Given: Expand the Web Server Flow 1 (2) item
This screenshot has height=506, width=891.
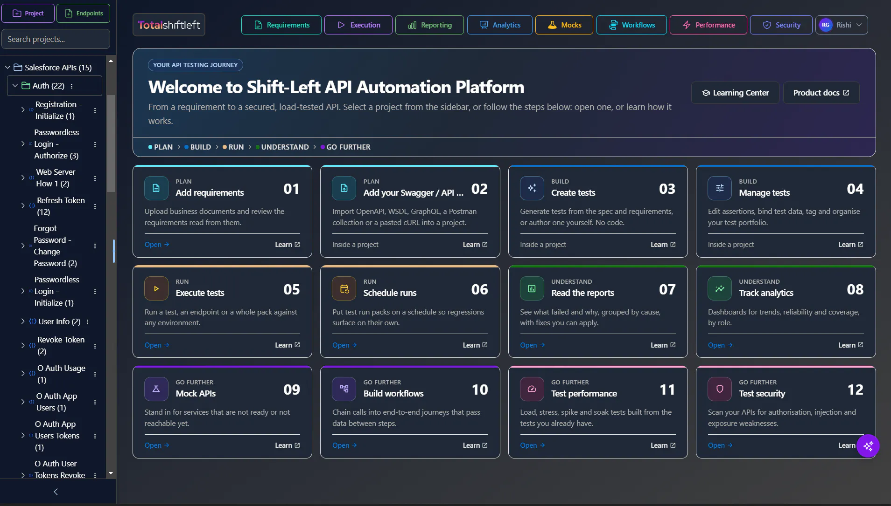Looking at the screenshot, I should 23,178.
